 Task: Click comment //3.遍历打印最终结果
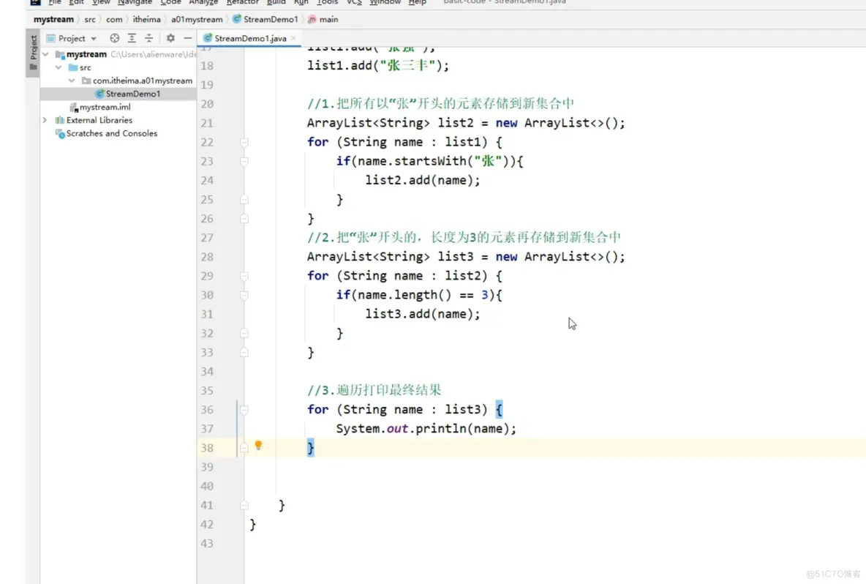point(374,390)
